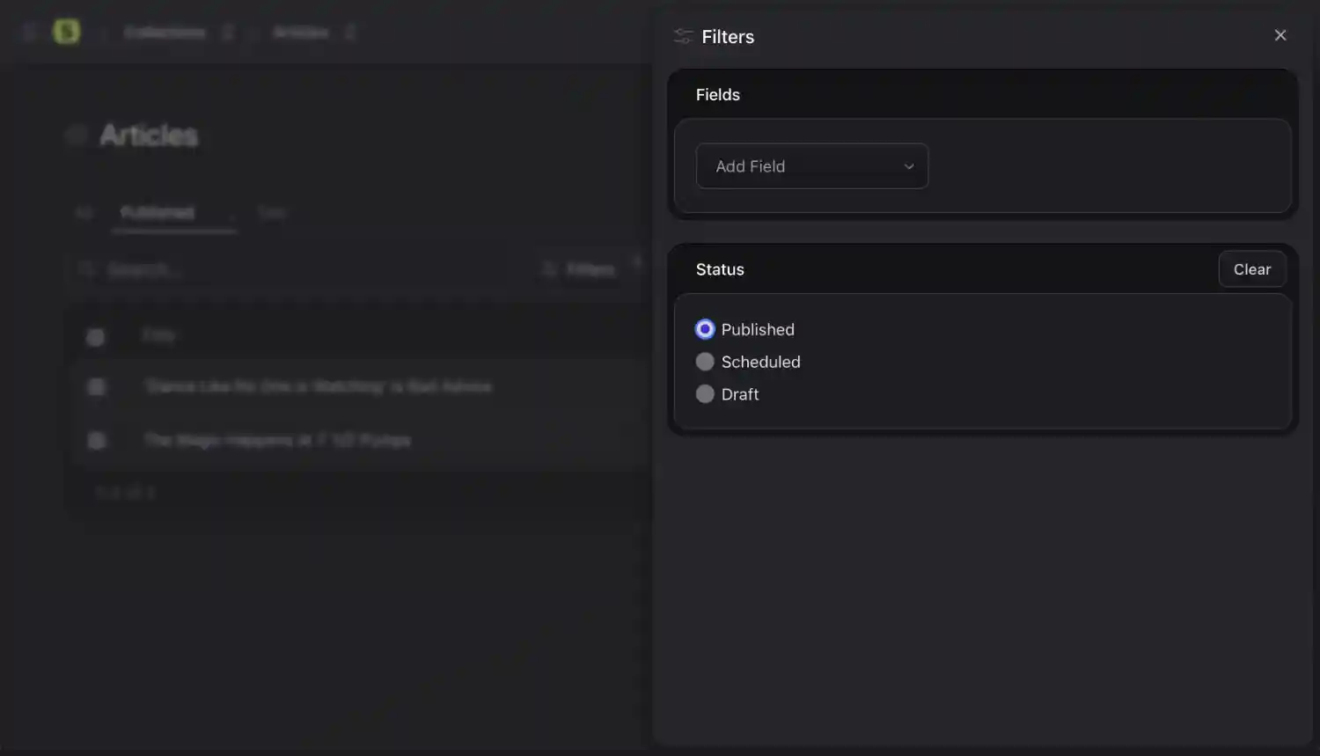Click the search magnifier icon in the search bar
This screenshot has width=1320, height=756.
[x=85, y=268]
